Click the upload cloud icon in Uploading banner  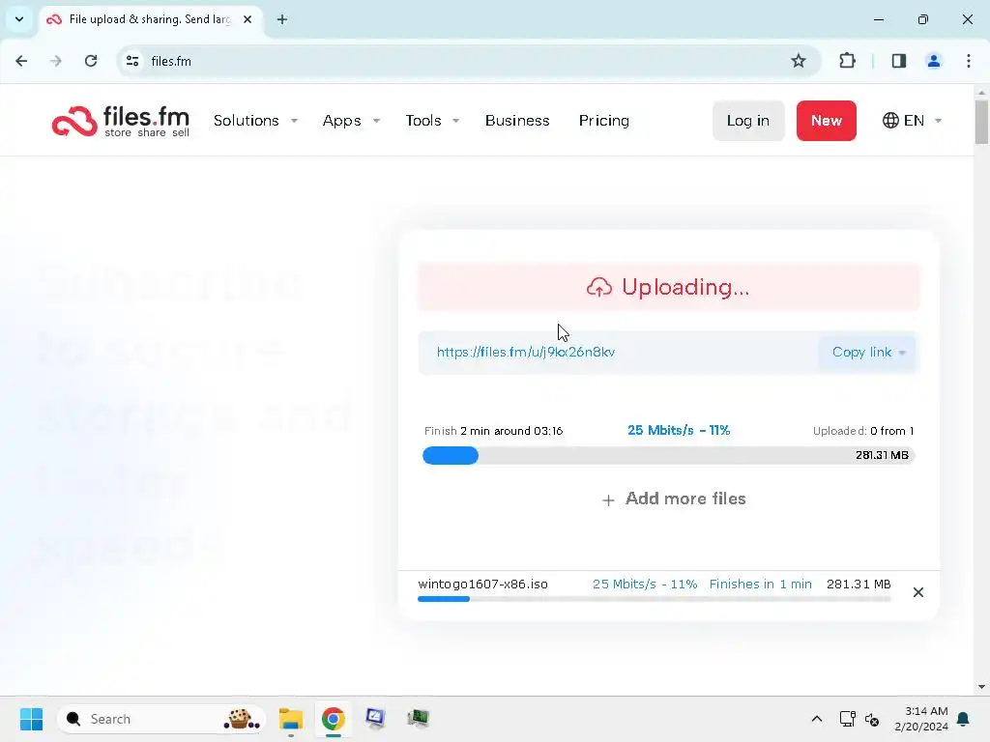[599, 287]
